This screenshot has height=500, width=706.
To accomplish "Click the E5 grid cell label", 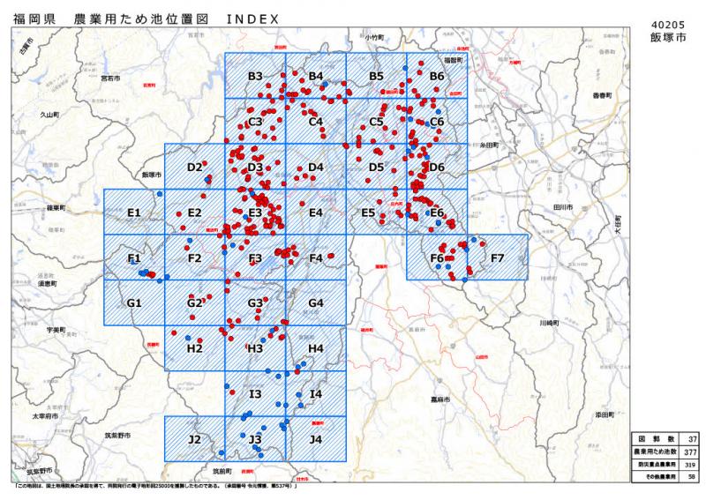I will (369, 213).
